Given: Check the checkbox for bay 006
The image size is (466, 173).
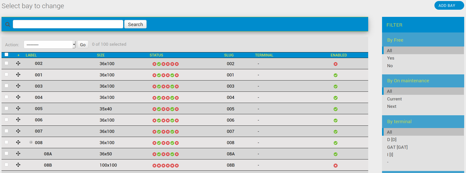Looking at the screenshot, I should [6, 120].
